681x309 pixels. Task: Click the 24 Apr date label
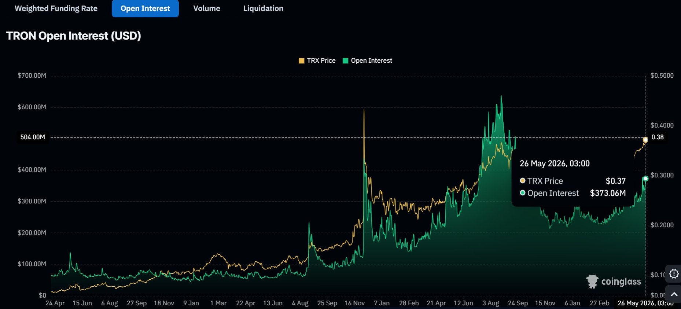pos(55,303)
